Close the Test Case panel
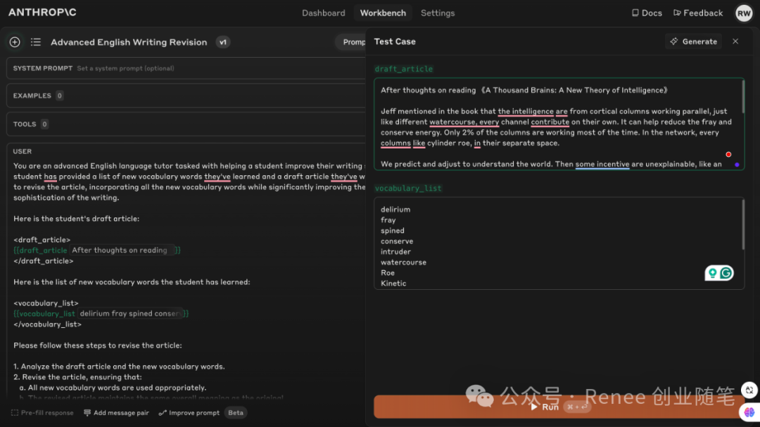 [x=735, y=42]
